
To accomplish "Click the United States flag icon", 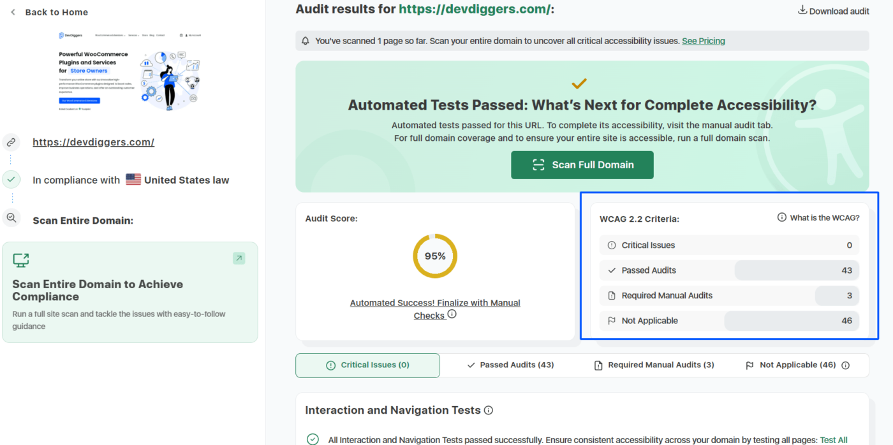I will [133, 180].
